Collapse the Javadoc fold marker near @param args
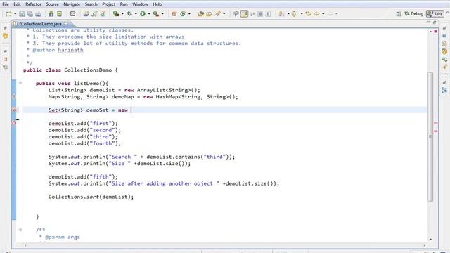 click(x=20, y=230)
